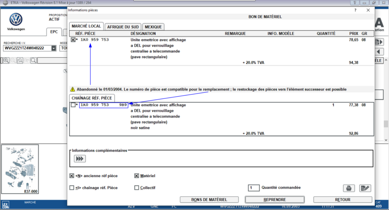Viewport: 389px width, 210px height.
Task: Switch to the AFRIQUE DU SUD tab
Action: pyautogui.click(x=123, y=27)
